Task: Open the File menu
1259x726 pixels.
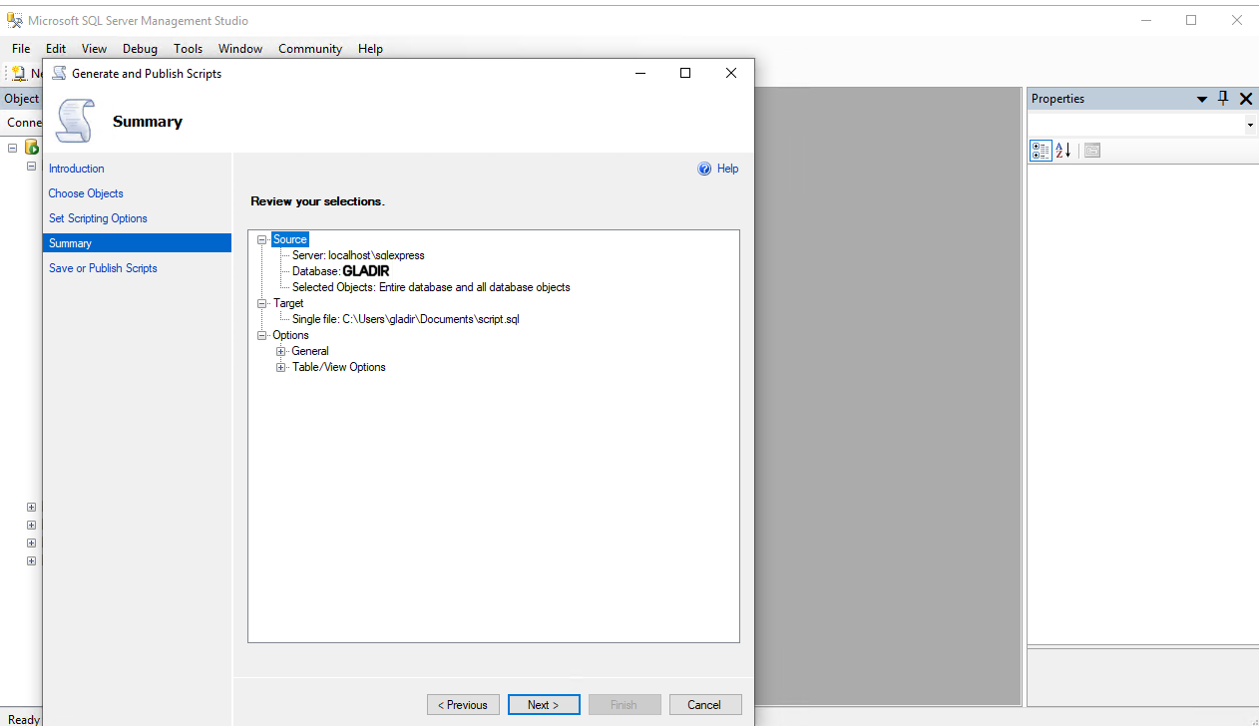Action: 21,48
